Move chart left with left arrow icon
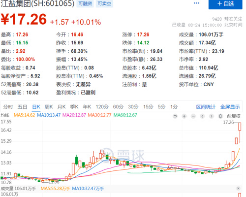246x197 pixels. pyautogui.click(x=202, y=116)
